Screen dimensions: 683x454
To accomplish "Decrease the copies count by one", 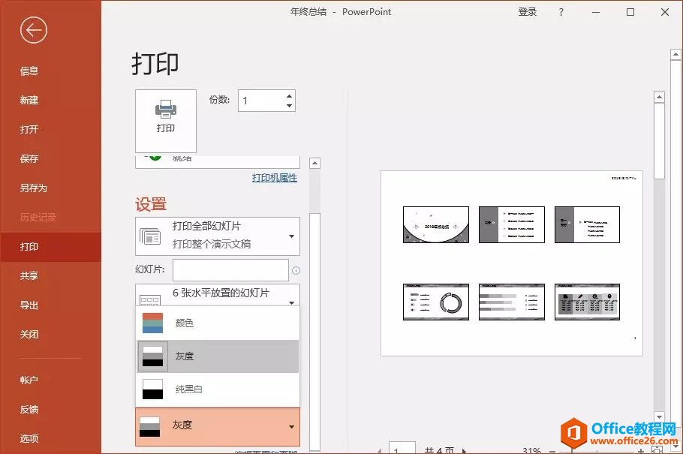I will (290, 106).
